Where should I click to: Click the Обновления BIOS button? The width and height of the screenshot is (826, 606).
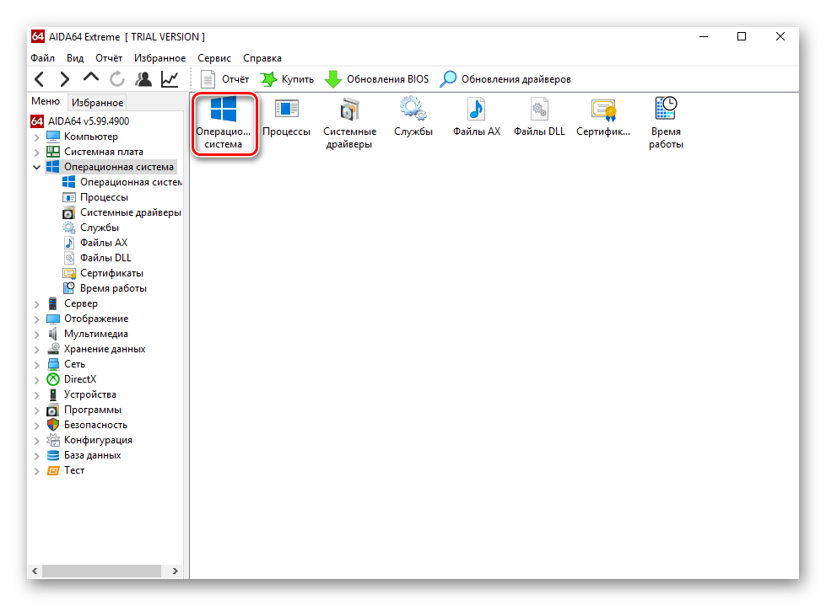(x=377, y=79)
